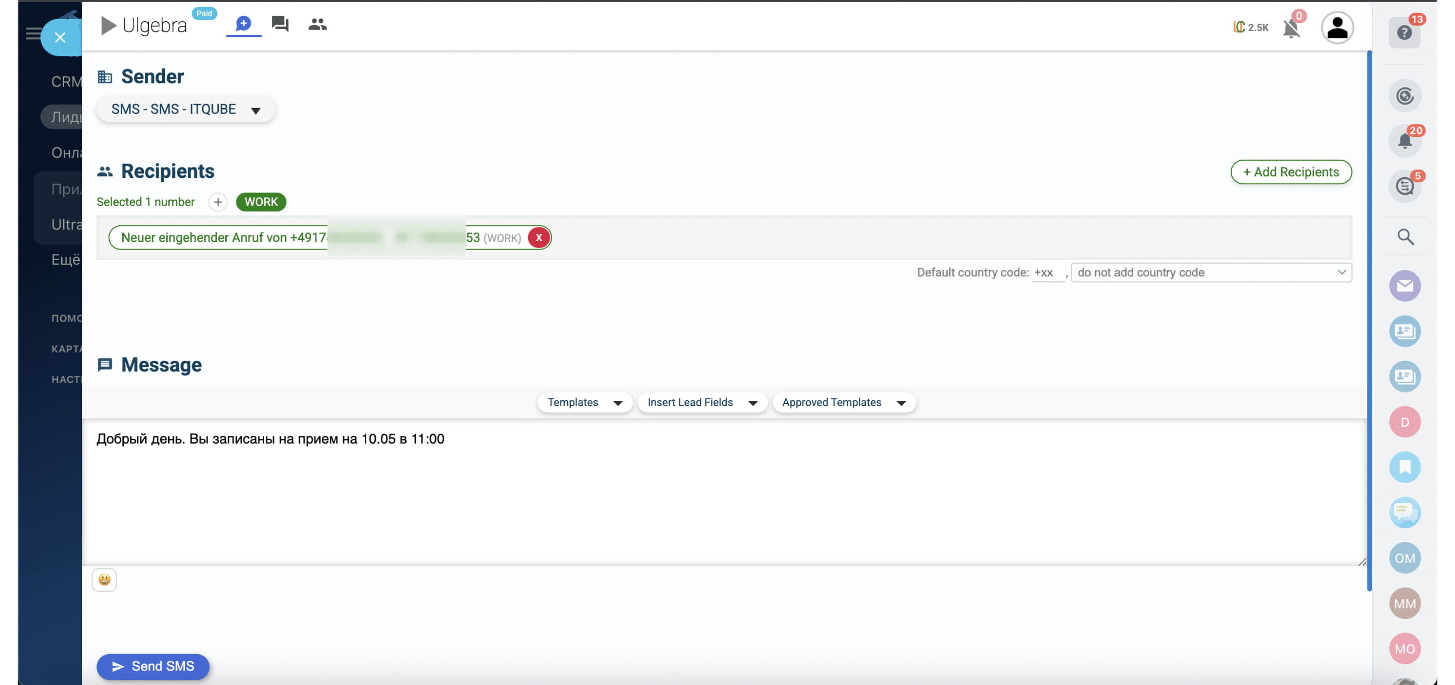Open the bell icon with 20 notifications
The image size is (1455, 685).
(1405, 139)
